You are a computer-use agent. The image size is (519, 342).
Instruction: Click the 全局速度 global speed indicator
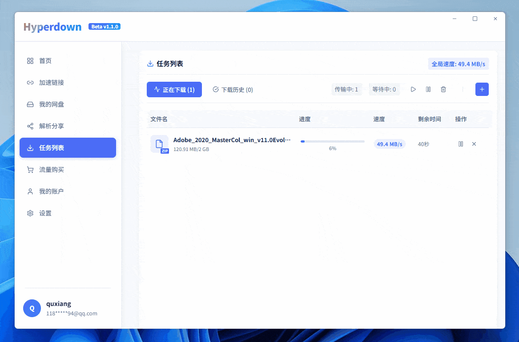click(458, 64)
